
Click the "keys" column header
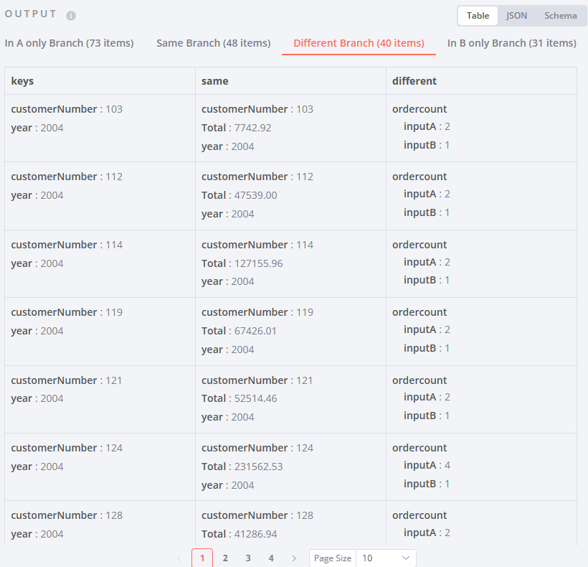tap(22, 81)
